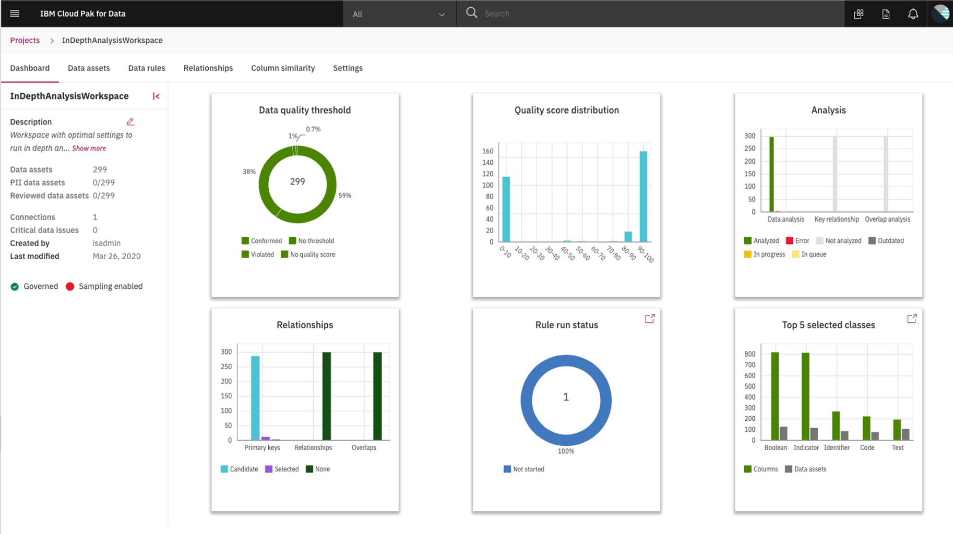Open the services catalog icon in the header

pos(859,14)
